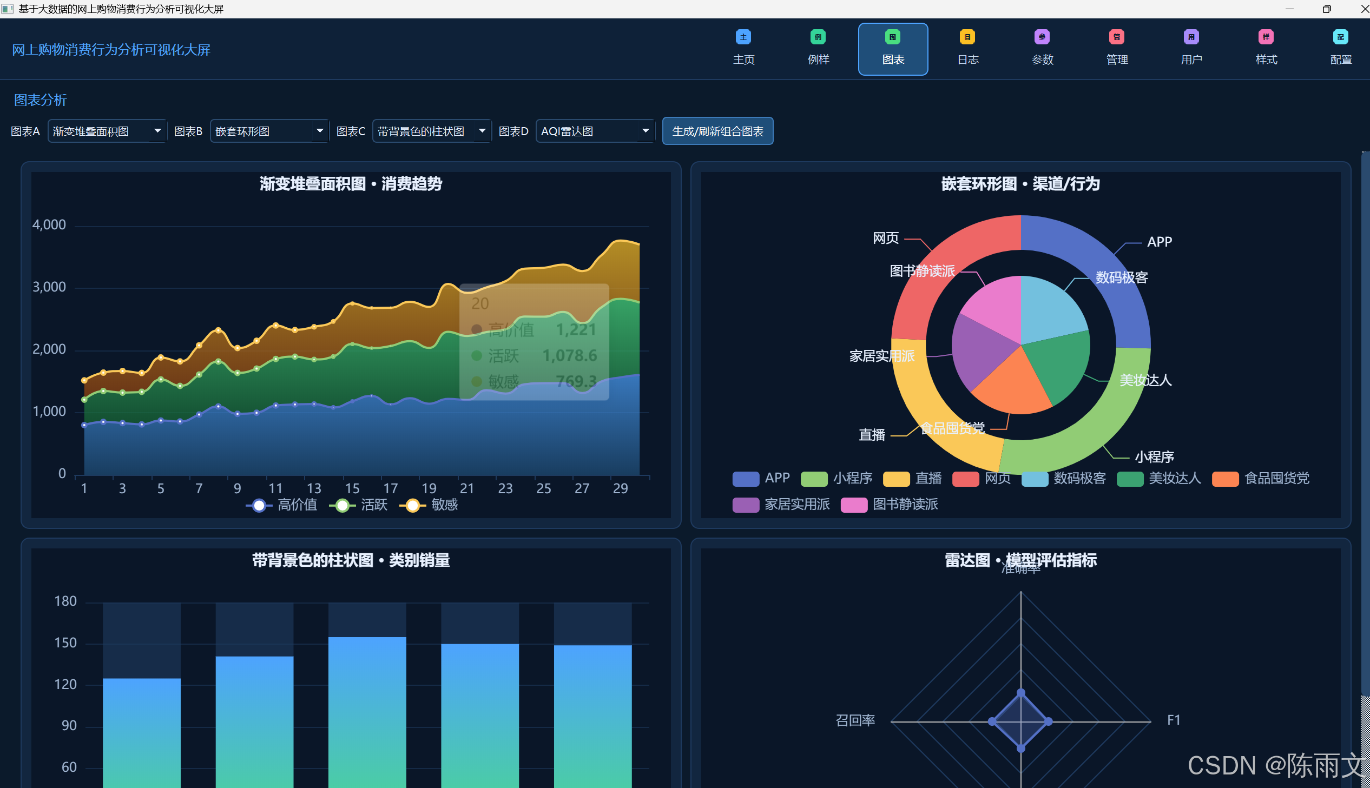Click the cyan 配置 config icon
The width and height of the screenshot is (1370, 788).
click(x=1341, y=37)
